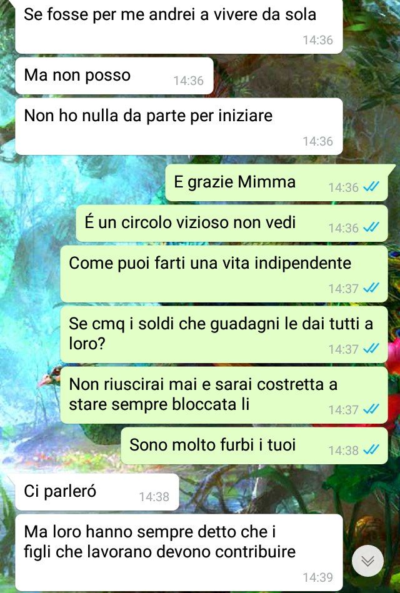The width and height of the screenshot is (400, 593).
Task: Select 'Ma loro hanno sempre detto' message
Action: coord(179,552)
